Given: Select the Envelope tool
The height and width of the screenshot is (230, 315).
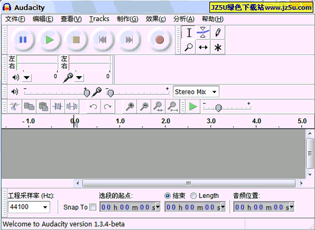Looking at the screenshot, I should 203,32.
